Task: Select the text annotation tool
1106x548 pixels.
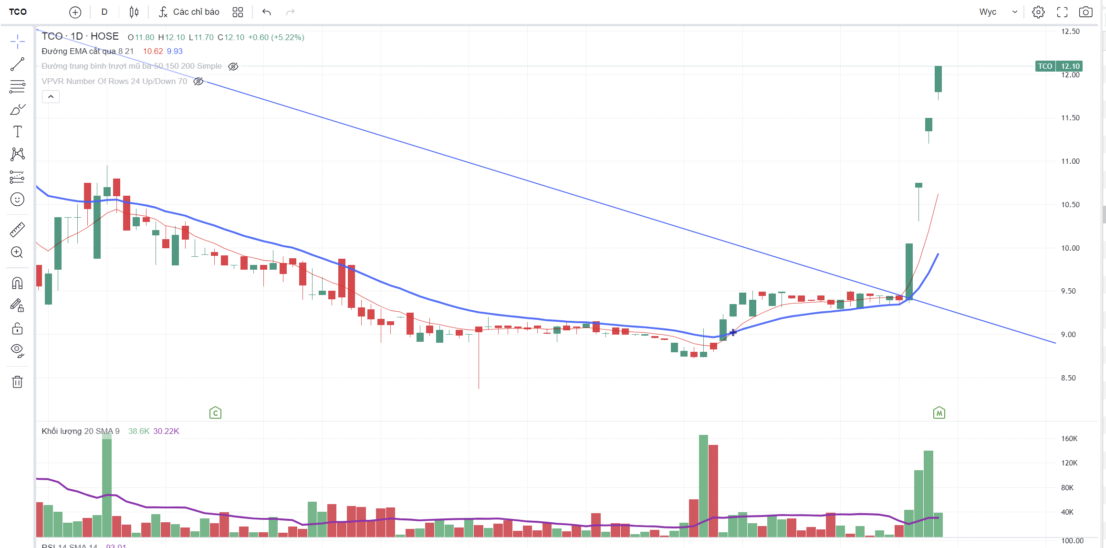Action: (x=17, y=132)
